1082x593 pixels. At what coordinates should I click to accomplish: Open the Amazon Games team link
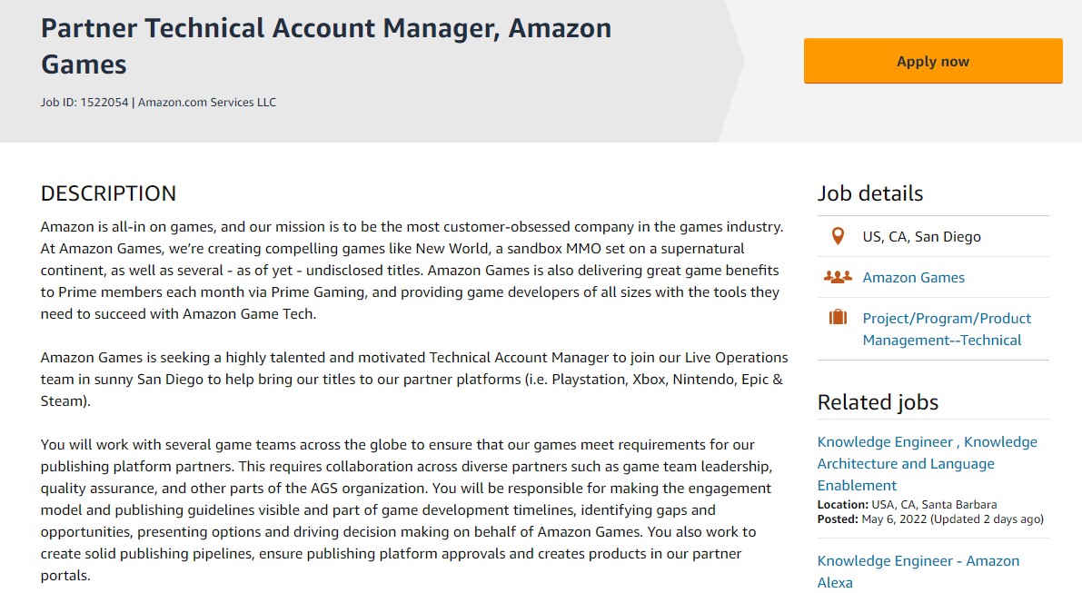[914, 277]
